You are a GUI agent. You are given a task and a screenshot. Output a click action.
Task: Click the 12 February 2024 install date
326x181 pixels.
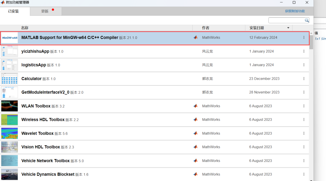click(263, 37)
